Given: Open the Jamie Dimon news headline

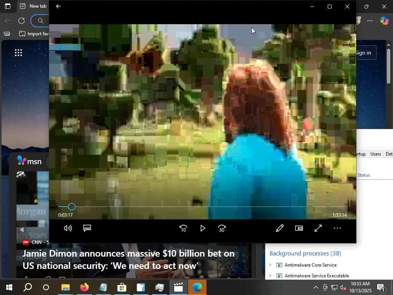Looking at the screenshot, I should click(x=128, y=260).
